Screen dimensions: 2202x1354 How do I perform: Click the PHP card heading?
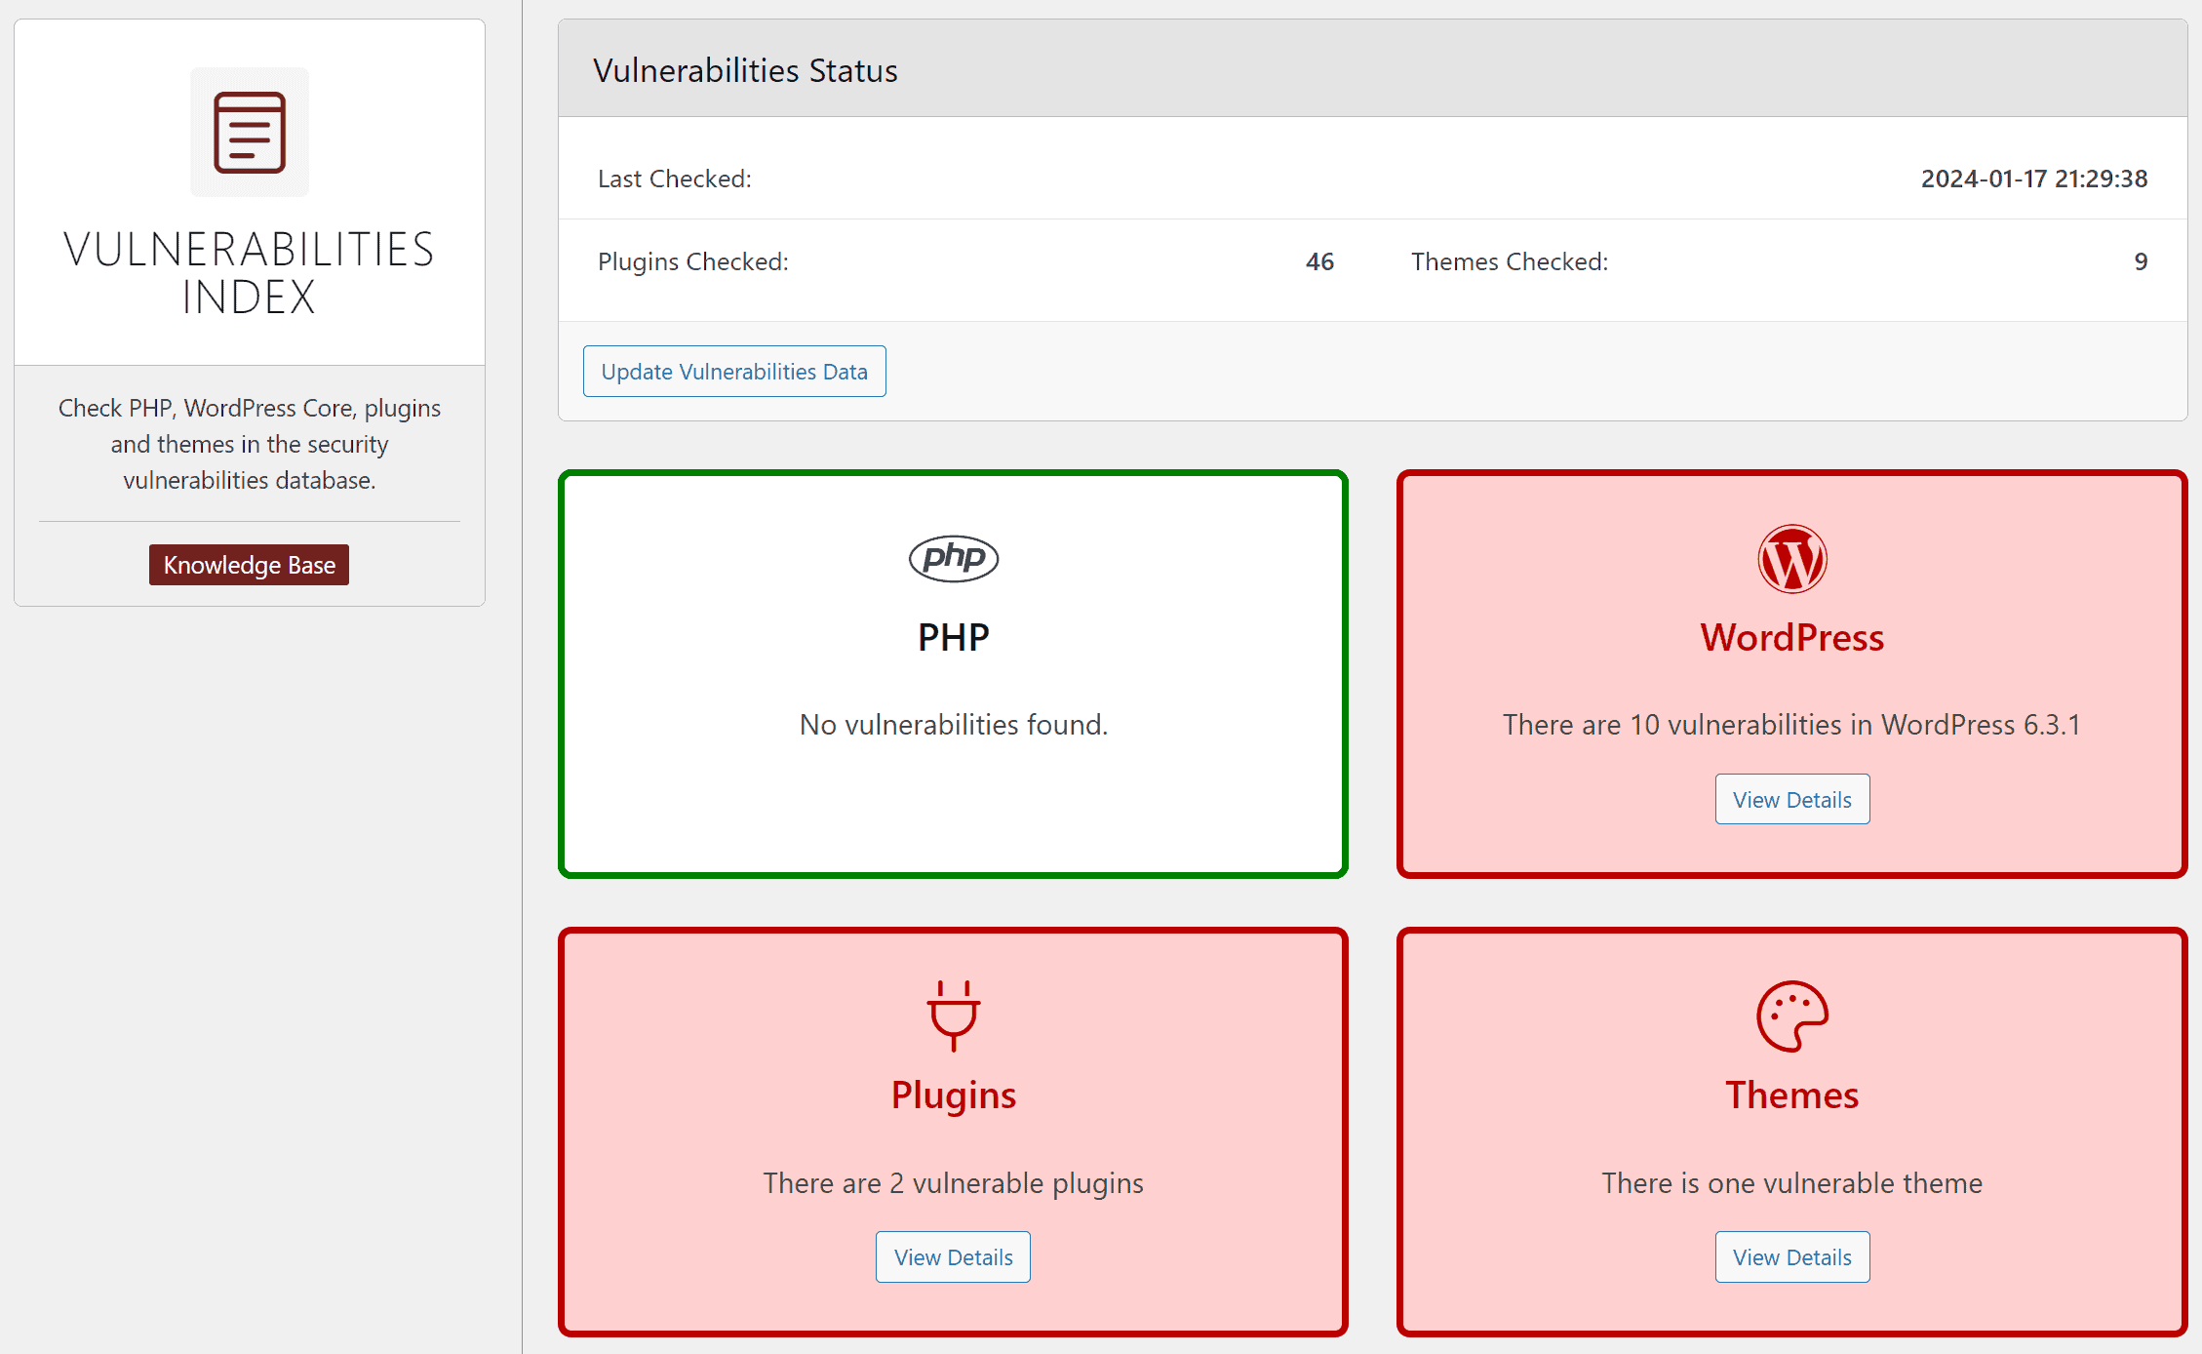953,637
